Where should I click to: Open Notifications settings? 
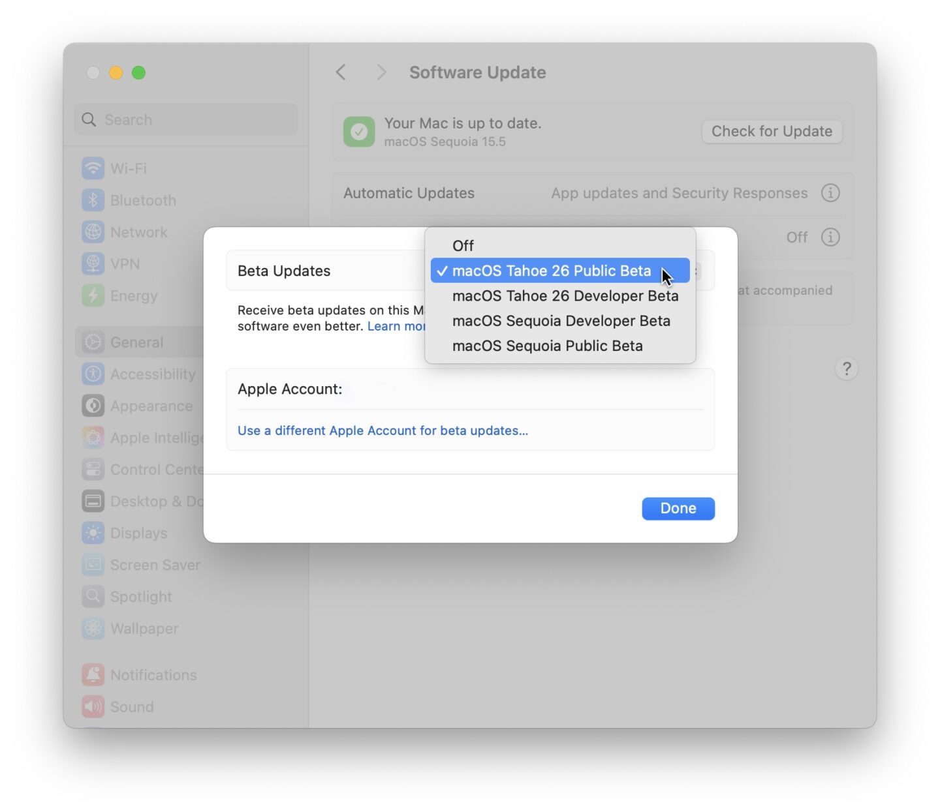point(153,675)
